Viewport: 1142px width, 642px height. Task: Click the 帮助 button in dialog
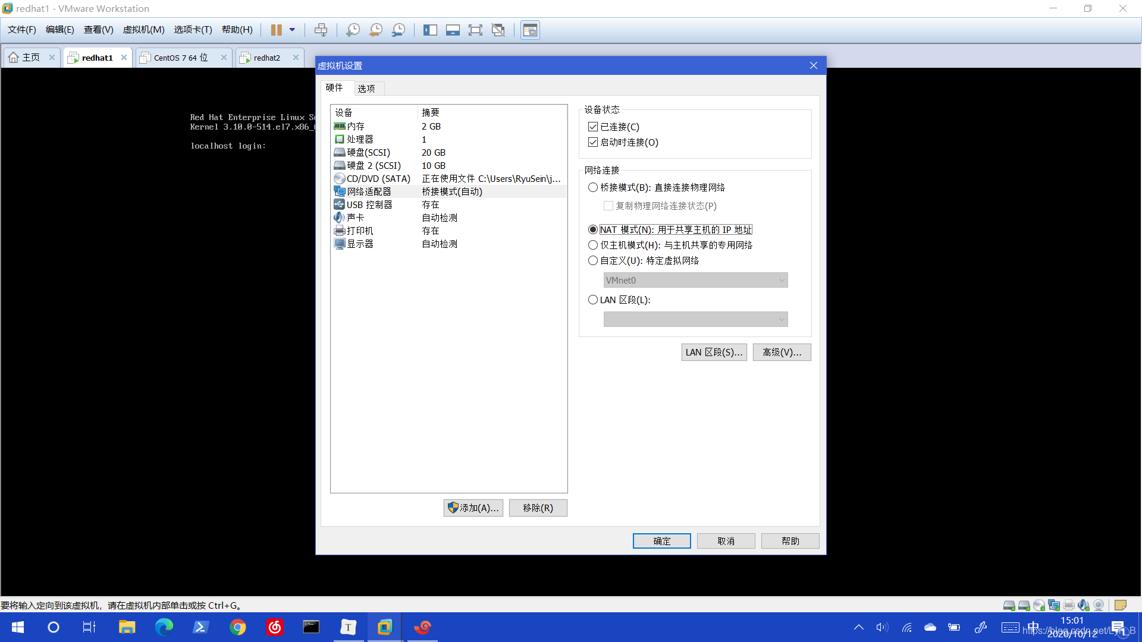tap(790, 541)
